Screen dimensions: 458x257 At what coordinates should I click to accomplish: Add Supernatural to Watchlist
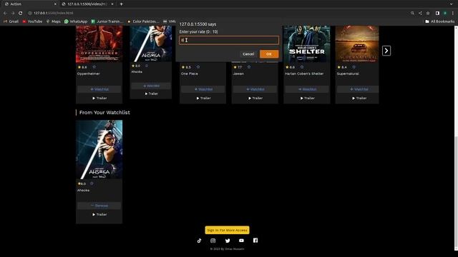click(x=358, y=89)
